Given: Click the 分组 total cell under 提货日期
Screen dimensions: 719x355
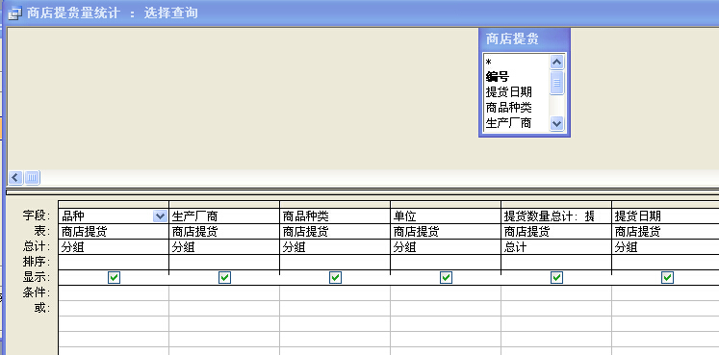Looking at the screenshot, I should click(665, 247).
